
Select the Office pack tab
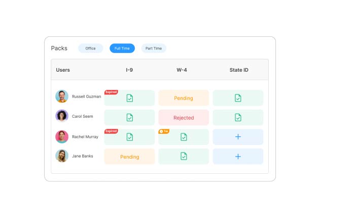click(x=91, y=48)
